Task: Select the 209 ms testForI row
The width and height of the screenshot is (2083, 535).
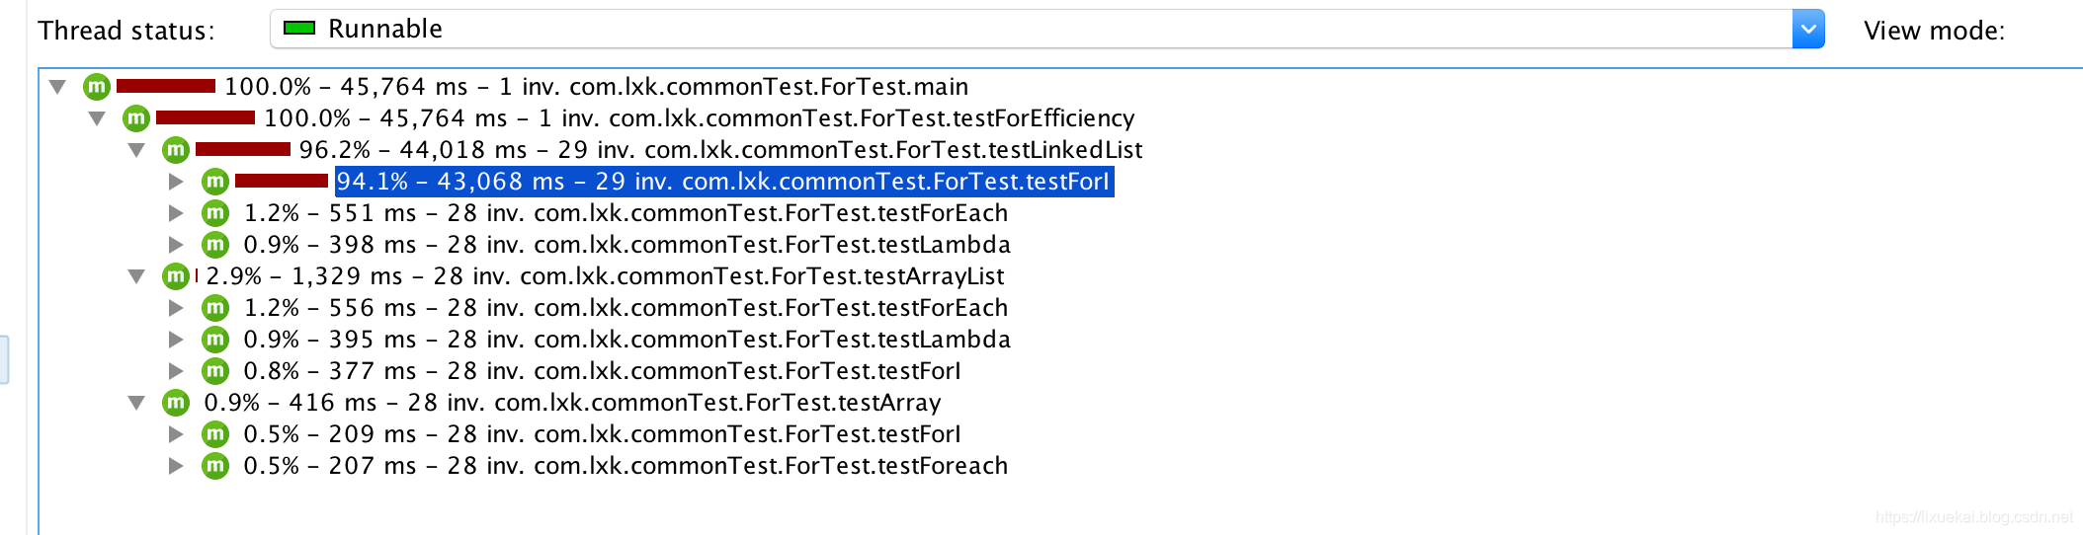Action: pyautogui.click(x=601, y=434)
